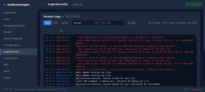Image resolution: width=205 pixels, height=92 pixels.
Task: Open the Audit page
Action: pyautogui.click(x=18, y=71)
